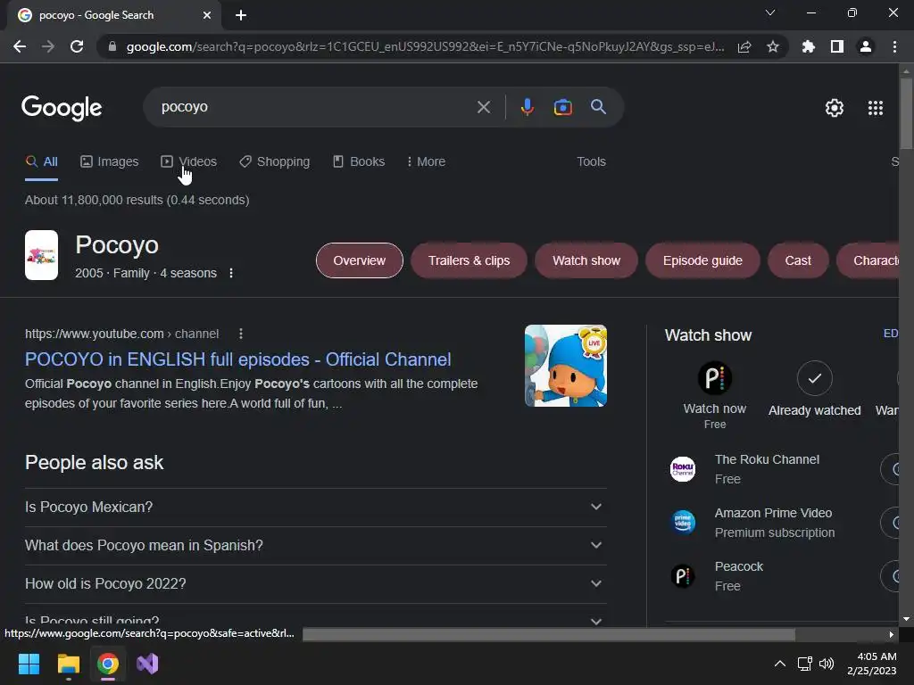The width and height of the screenshot is (914, 685).
Task: Open volume speaker tray icon
Action: [x=827, y=664]
